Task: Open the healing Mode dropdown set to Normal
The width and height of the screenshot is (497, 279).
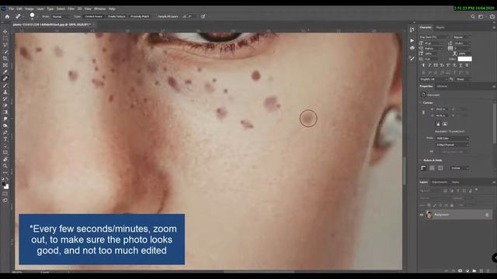Action: coord(61,16)
